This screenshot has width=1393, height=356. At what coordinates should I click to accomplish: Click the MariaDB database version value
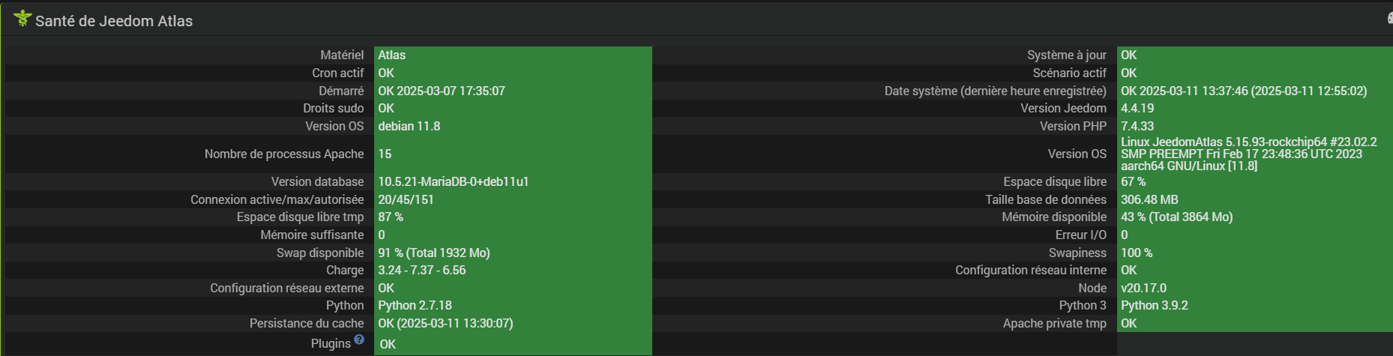tap(454, 181)
